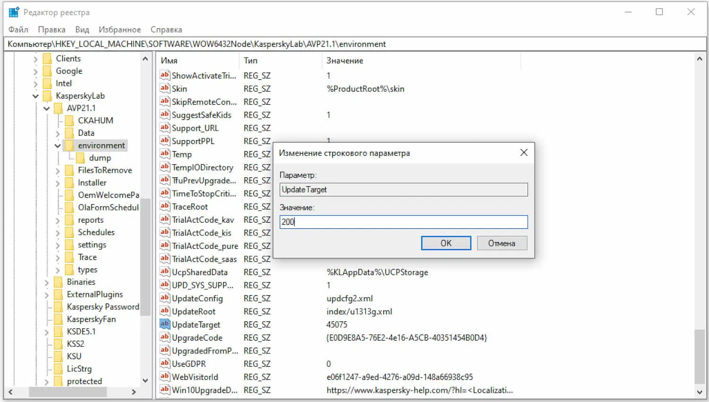Collapse the environment tree node
709x402 pixels.
pos(58,146)
